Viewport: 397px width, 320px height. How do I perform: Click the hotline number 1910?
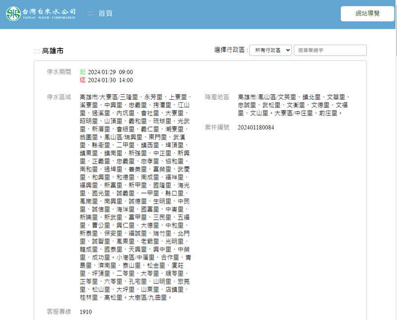86,312
